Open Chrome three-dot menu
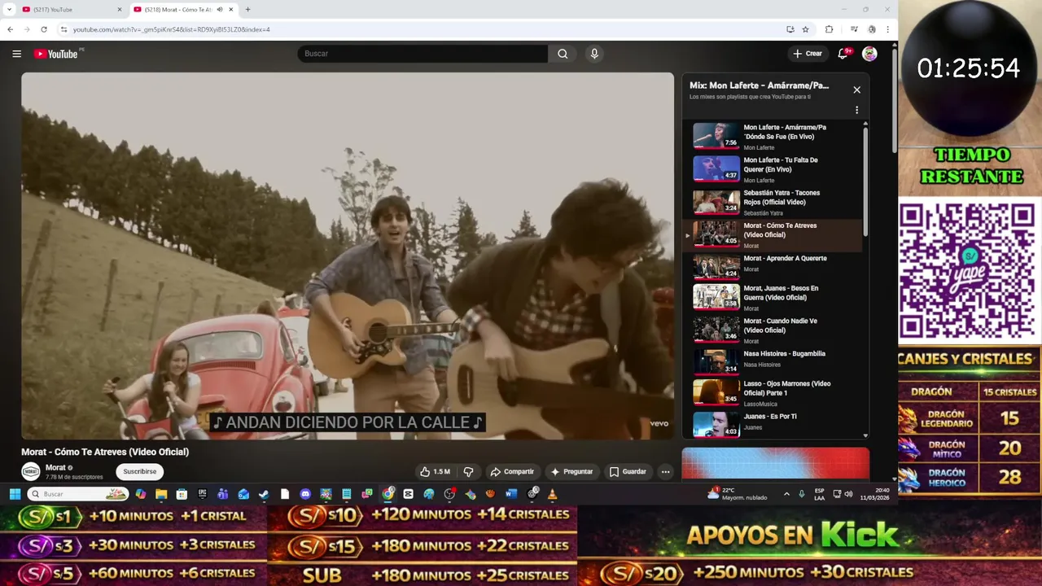The height and width of the screenshot is (586, 1042). click(x=887, y=29)
